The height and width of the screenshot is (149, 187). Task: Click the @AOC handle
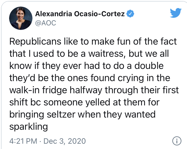tap(46, 23)
